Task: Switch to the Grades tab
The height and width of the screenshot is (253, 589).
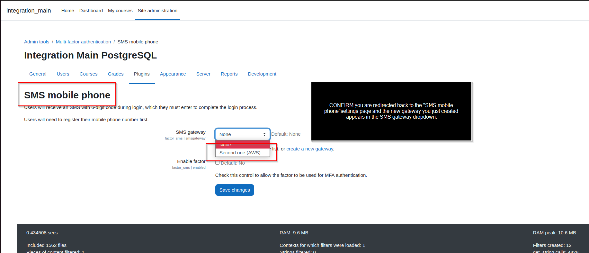Action: click(x=116, y=74)
